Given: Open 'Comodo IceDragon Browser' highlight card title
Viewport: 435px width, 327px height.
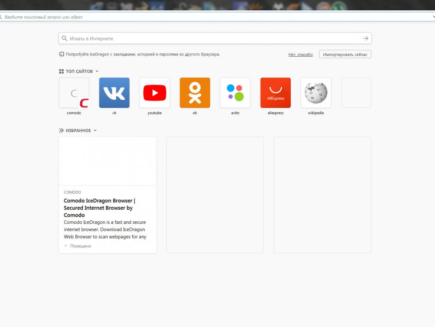Looking at the screenshot, I should (x=99, y=208).
